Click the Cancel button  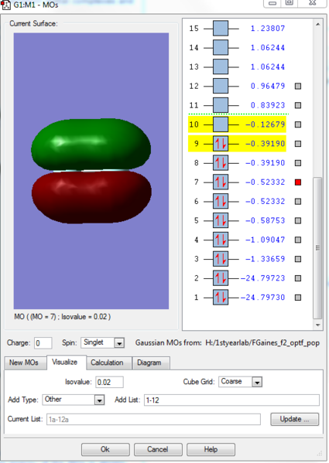click(158, 449)
